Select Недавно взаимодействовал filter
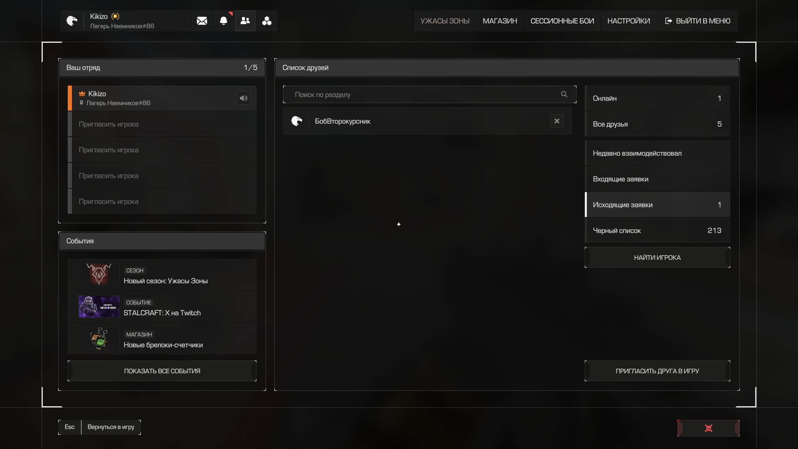This screenshot has height=449, width=798. [658, 153]
